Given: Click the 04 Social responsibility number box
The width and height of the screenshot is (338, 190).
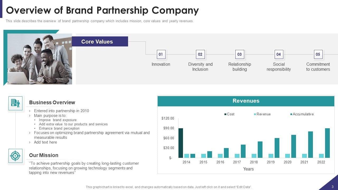Looking at the screenshot, I should point(279,54).
